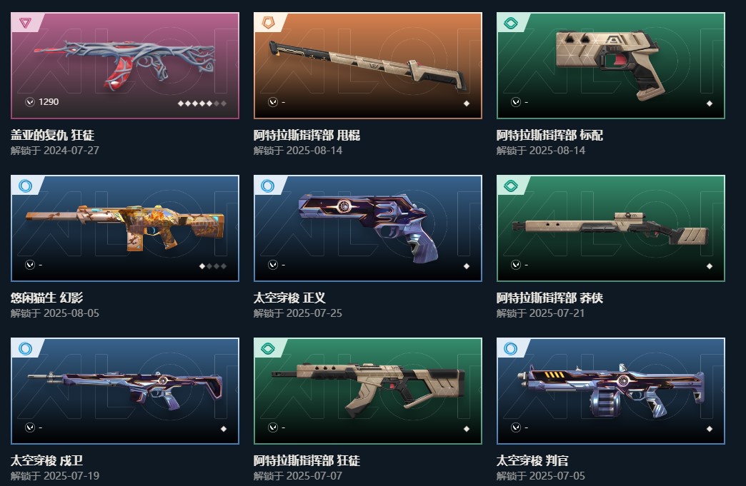Click the green tier icon on 阿特拉斯指挥部 狂徒
This screenshot has width=746, height=486.
tap(269, 349)
